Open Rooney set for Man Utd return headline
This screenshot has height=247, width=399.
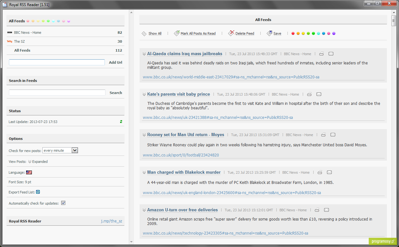pyautogui.click(x=185, y=135)
